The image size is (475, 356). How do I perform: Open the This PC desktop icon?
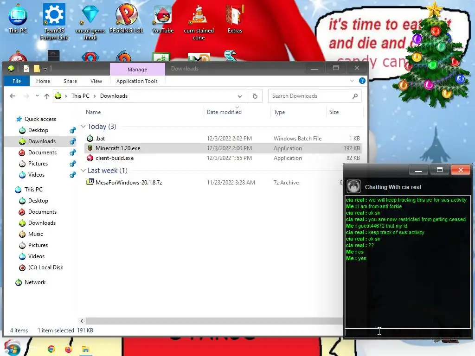(18, 18)
